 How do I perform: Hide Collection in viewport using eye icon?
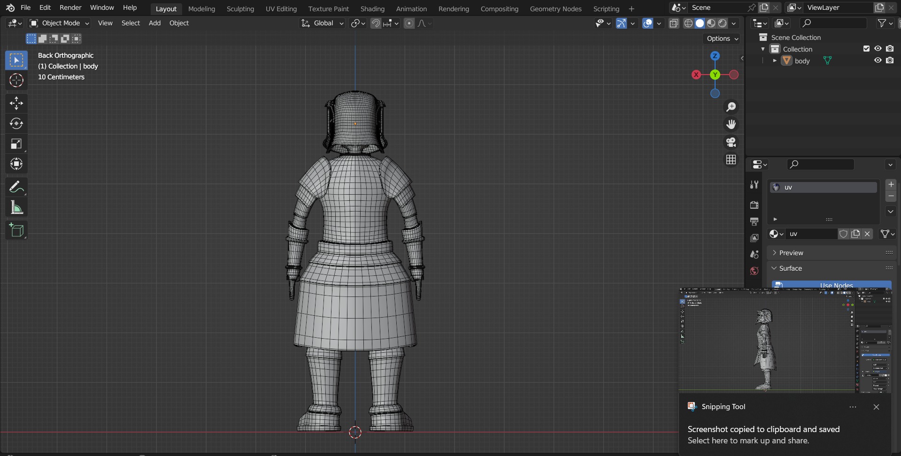[878, 48]
